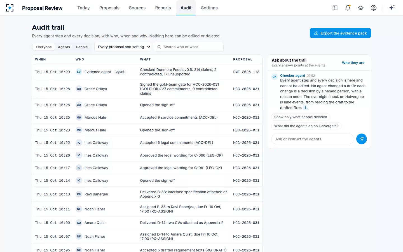Open the layout panel icon in header
The width and height of the screenshot is (403, 252).
335,8
